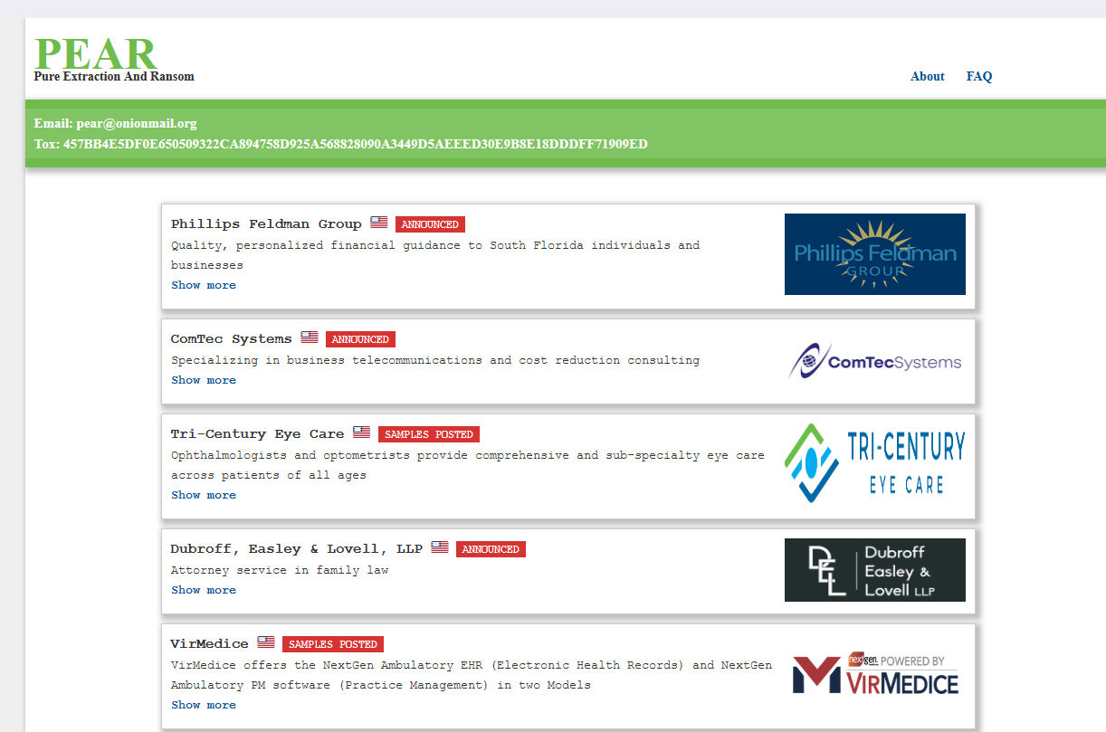
Task: Click the Phillips Feldman Group title
Action: click(x=266, y=223)
